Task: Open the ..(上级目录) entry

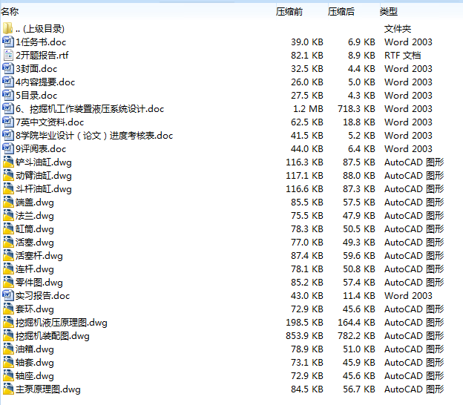Action: (40, 29)
